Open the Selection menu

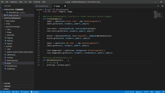[x=13, y=2]
